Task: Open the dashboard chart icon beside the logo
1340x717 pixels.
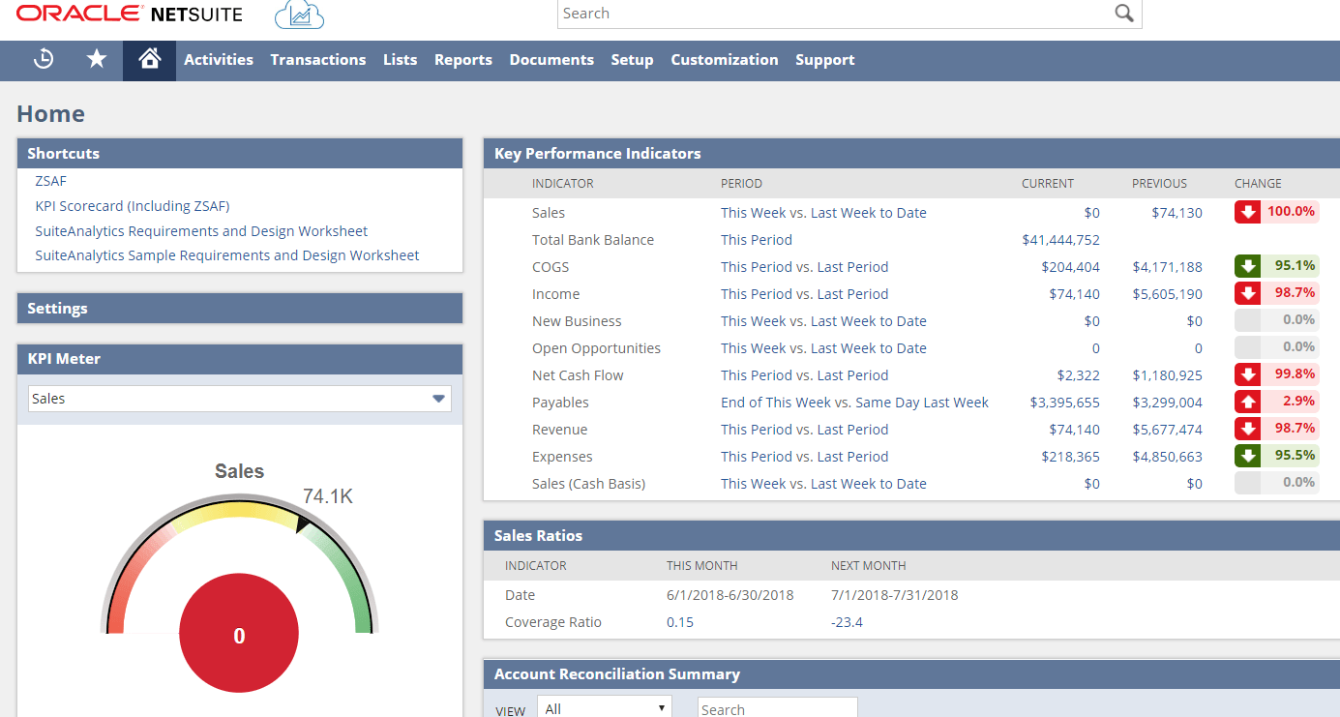Action: 298,15
